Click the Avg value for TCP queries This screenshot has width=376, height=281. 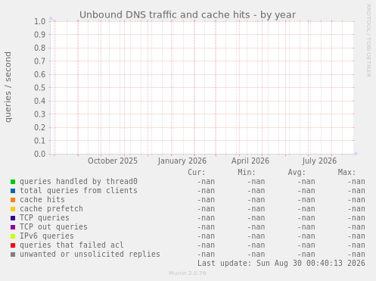[306, 218]
